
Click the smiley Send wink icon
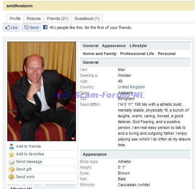[x=12, y=177]
